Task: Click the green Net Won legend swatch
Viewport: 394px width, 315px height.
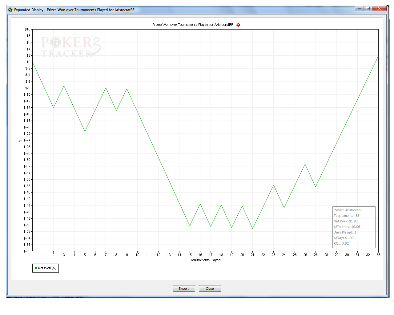Action: pyautogui.click(x=36, y=268)
